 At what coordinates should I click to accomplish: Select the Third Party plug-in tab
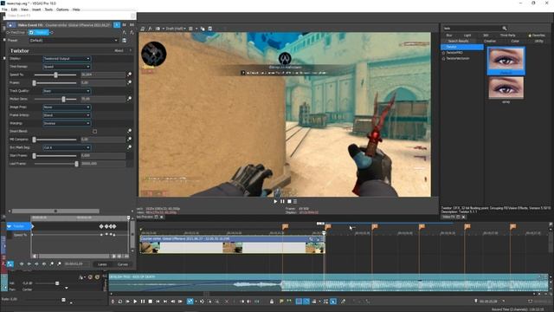(507, 35)
